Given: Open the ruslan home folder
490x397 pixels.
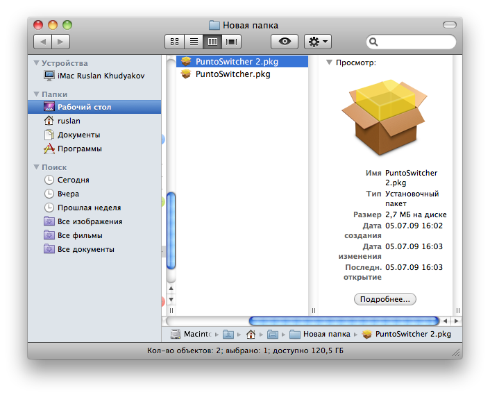Looking at the screenshot, I should point(94,121).
